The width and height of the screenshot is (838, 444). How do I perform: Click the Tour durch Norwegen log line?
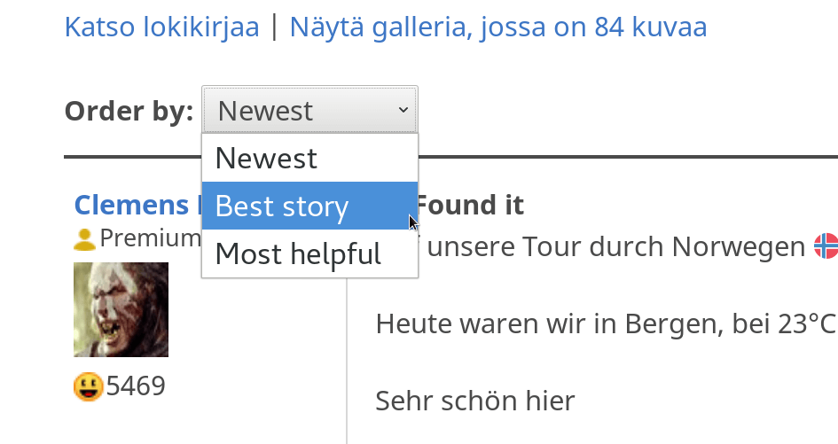pyautogui.click(x=612, y=245)
